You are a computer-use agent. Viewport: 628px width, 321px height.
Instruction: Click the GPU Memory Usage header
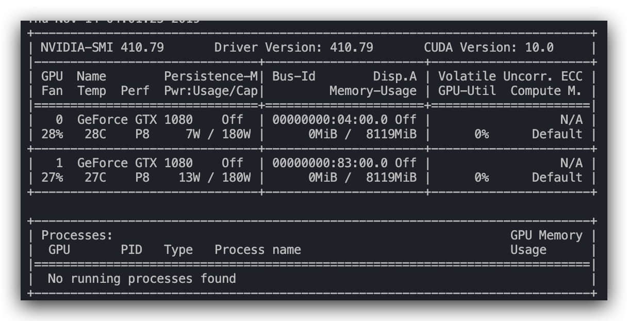[547, 243]
